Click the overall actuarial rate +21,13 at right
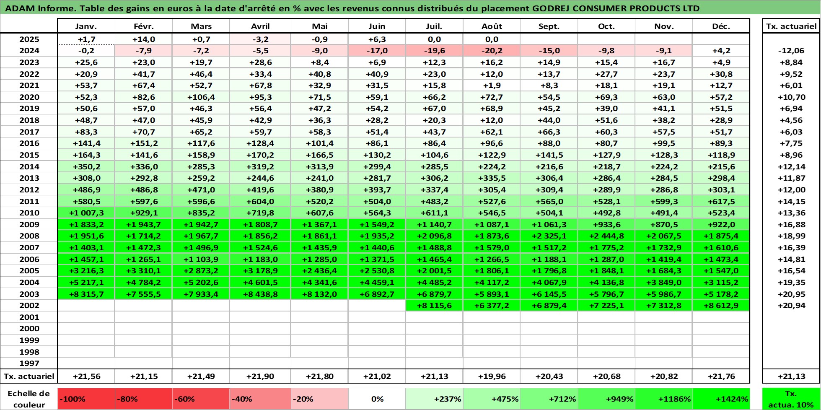821x410 pixels. pos(791,376)
